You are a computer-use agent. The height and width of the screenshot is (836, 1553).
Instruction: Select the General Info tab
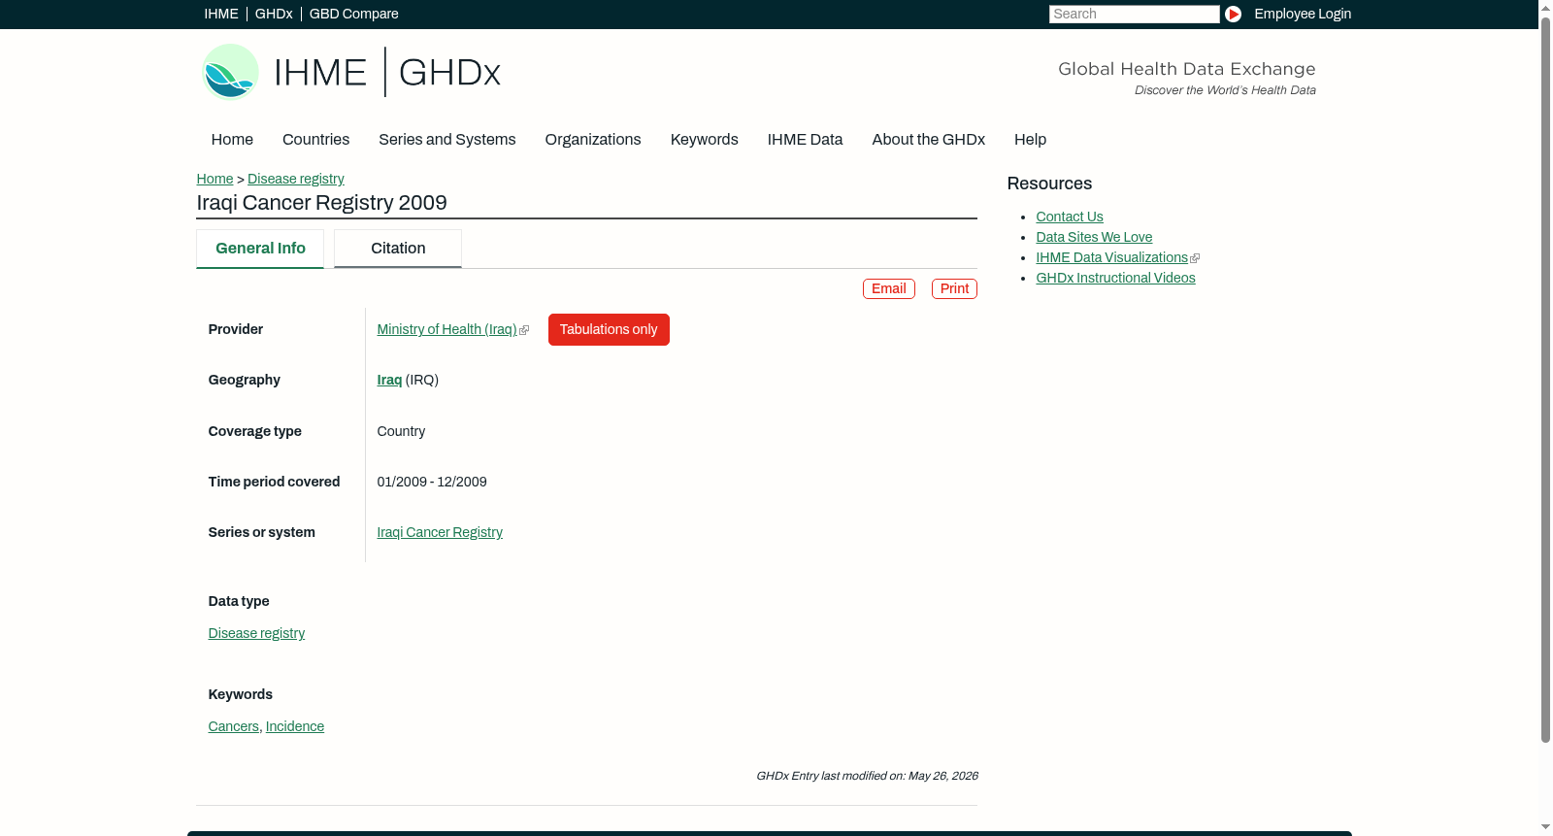click(260, 249)
